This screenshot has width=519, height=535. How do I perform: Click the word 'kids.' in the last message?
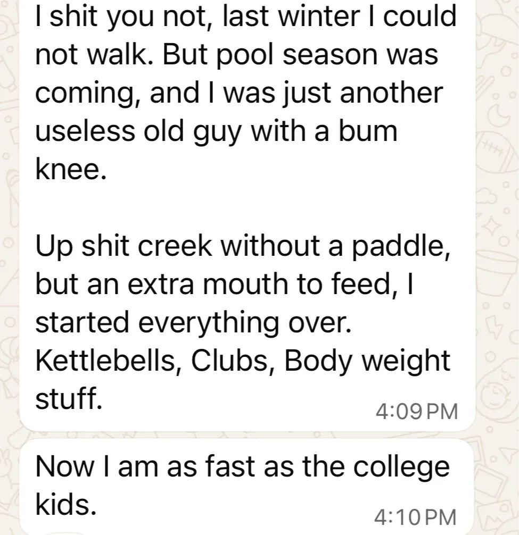click(66, 504)
